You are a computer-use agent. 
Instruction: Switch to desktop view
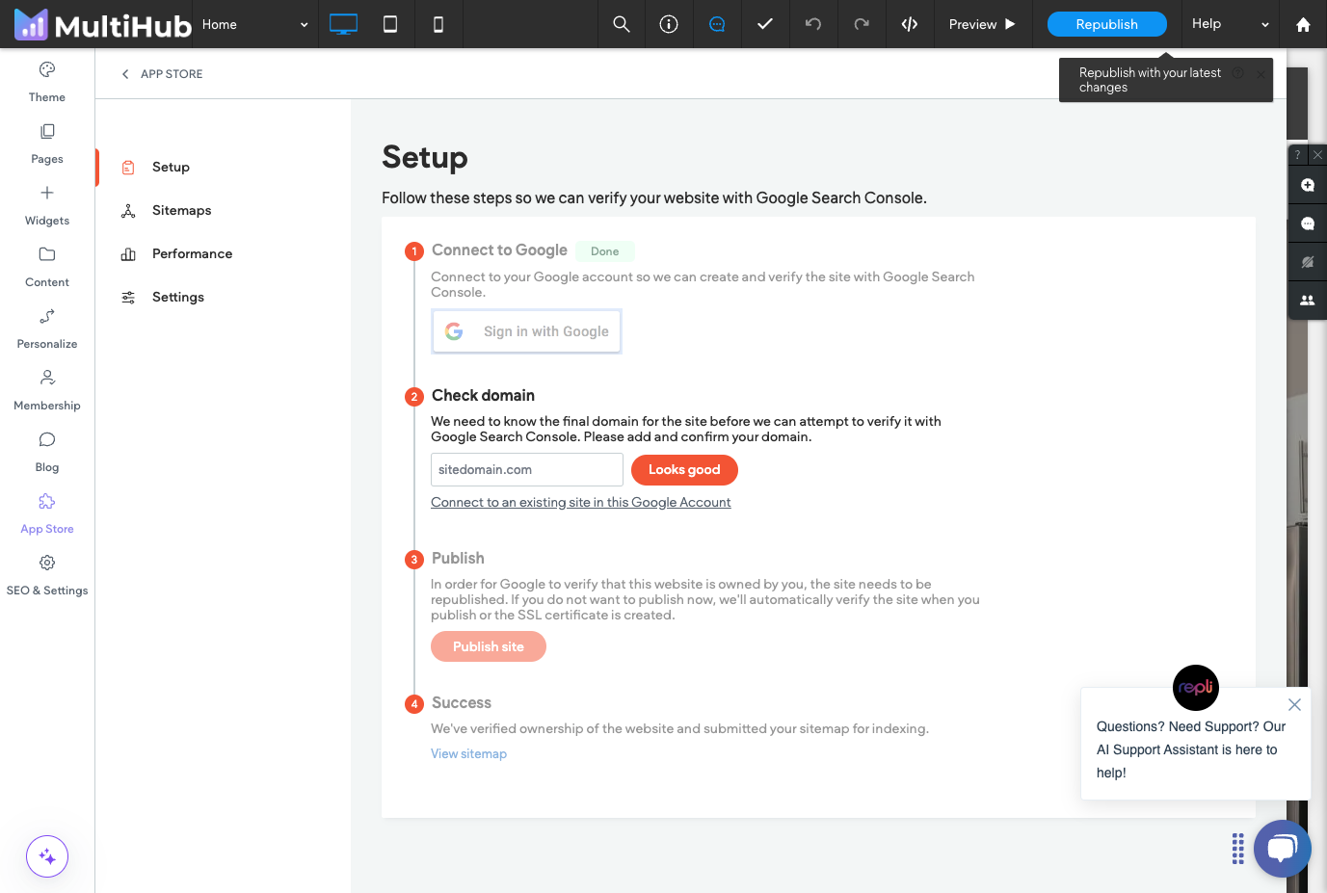point(343,24)
